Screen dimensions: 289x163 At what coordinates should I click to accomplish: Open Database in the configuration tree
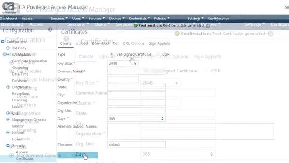[x=19, y=81]
